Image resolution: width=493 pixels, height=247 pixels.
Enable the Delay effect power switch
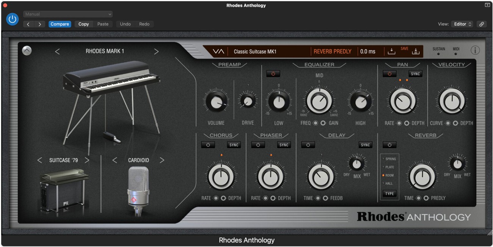coord(308,145)
